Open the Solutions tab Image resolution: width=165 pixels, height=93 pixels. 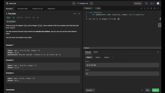point(38,9)
